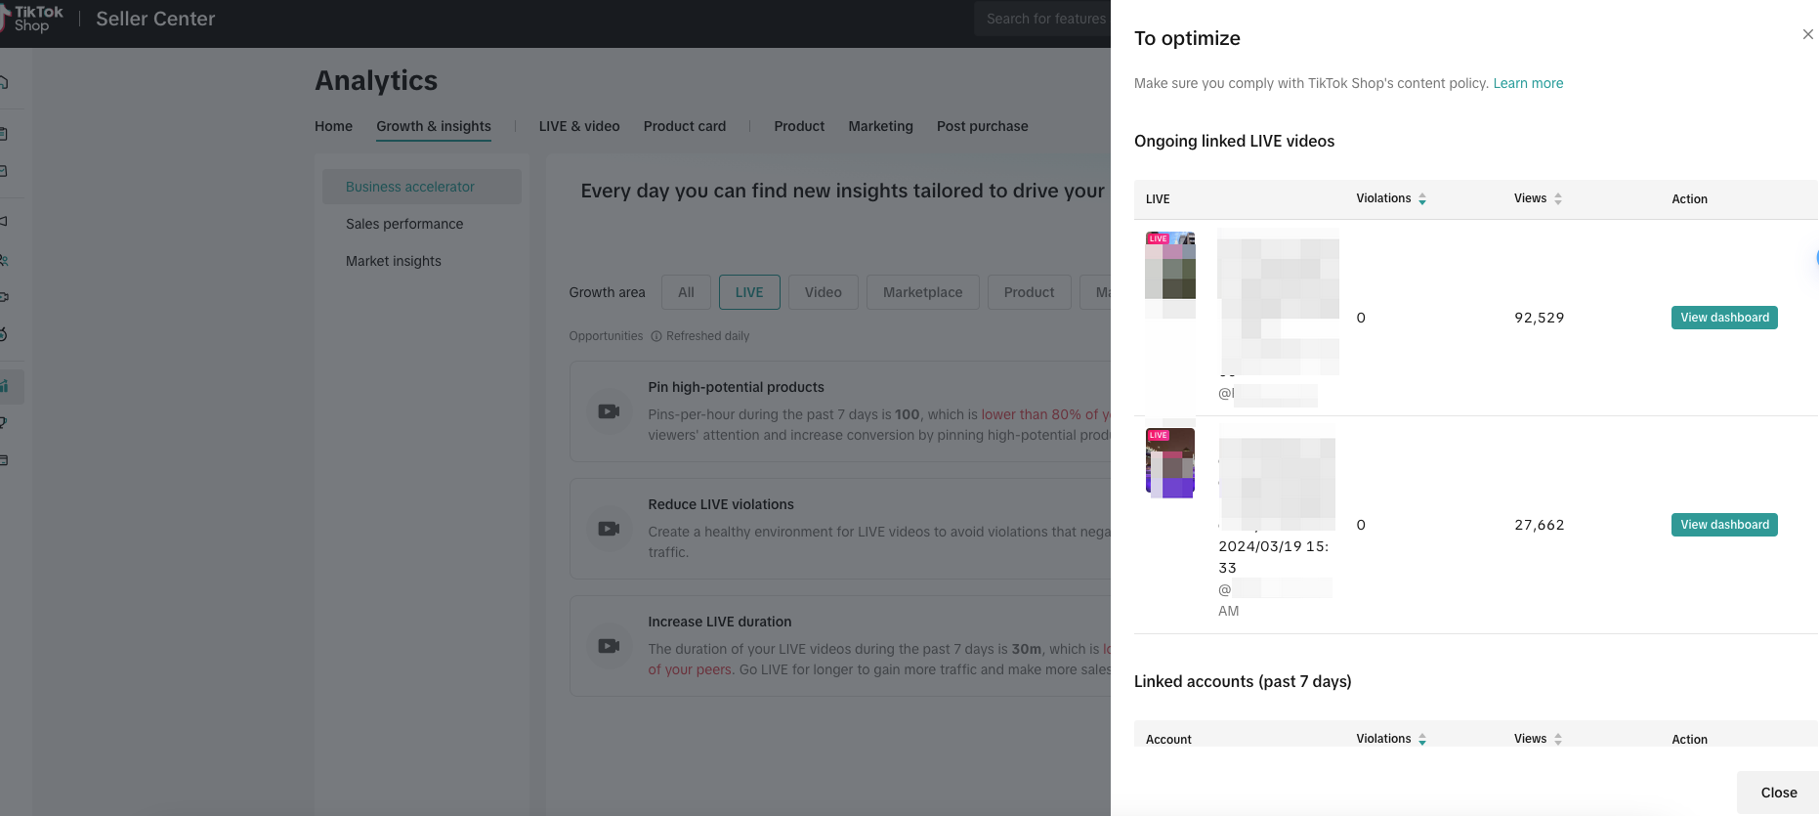
Task: View dashboard for LIVE with 92,529 views
Action: coord(1724,318)
